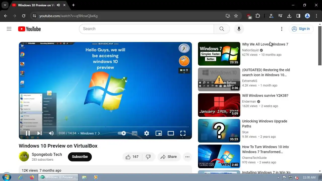Visit the Enderman channel name
The height and width of the screenshot is (181, 322).
(x=249, y=102)
